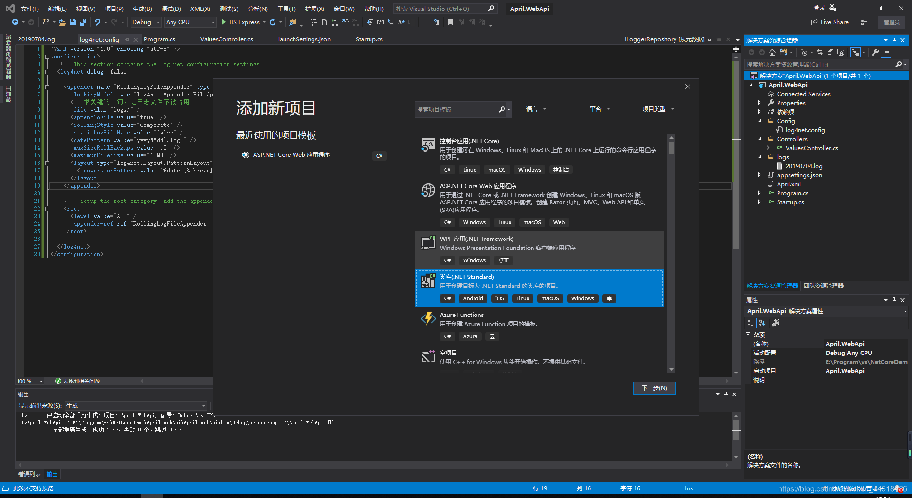The width and height of the screenshot is (912, 498).
Task: Click the editor split window icon above scrollbar
Action: point(736,49)
